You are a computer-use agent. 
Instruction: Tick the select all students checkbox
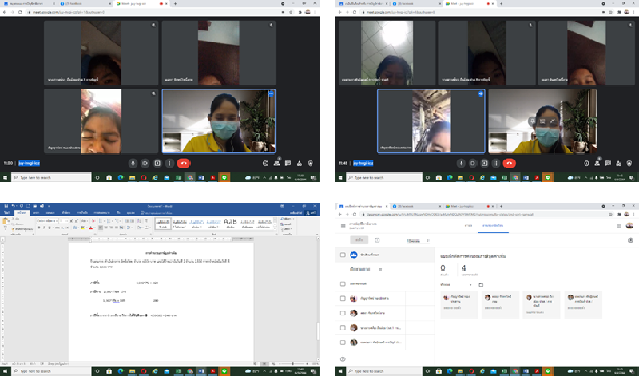[x=343, y=255]
